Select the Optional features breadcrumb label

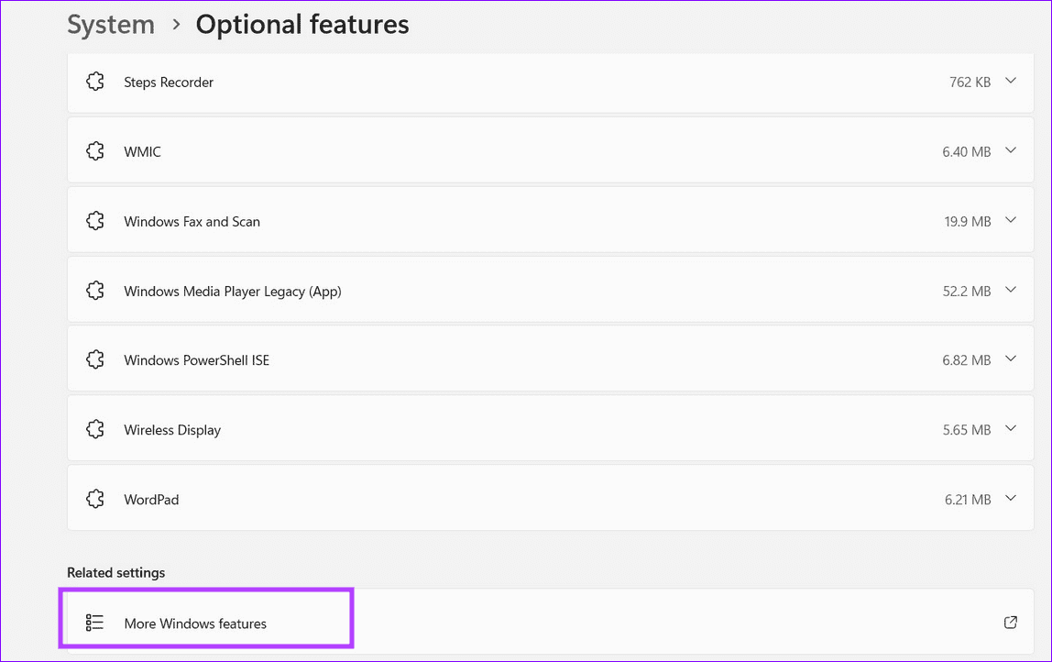pyautogui.click(x=302, y=25)
